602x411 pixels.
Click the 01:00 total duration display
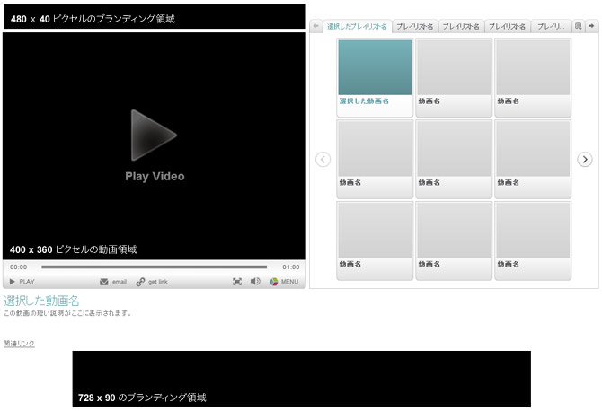coord(291,267)
